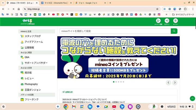
Task: Open the メニュー hamburger menu
Action: point(176,22)
